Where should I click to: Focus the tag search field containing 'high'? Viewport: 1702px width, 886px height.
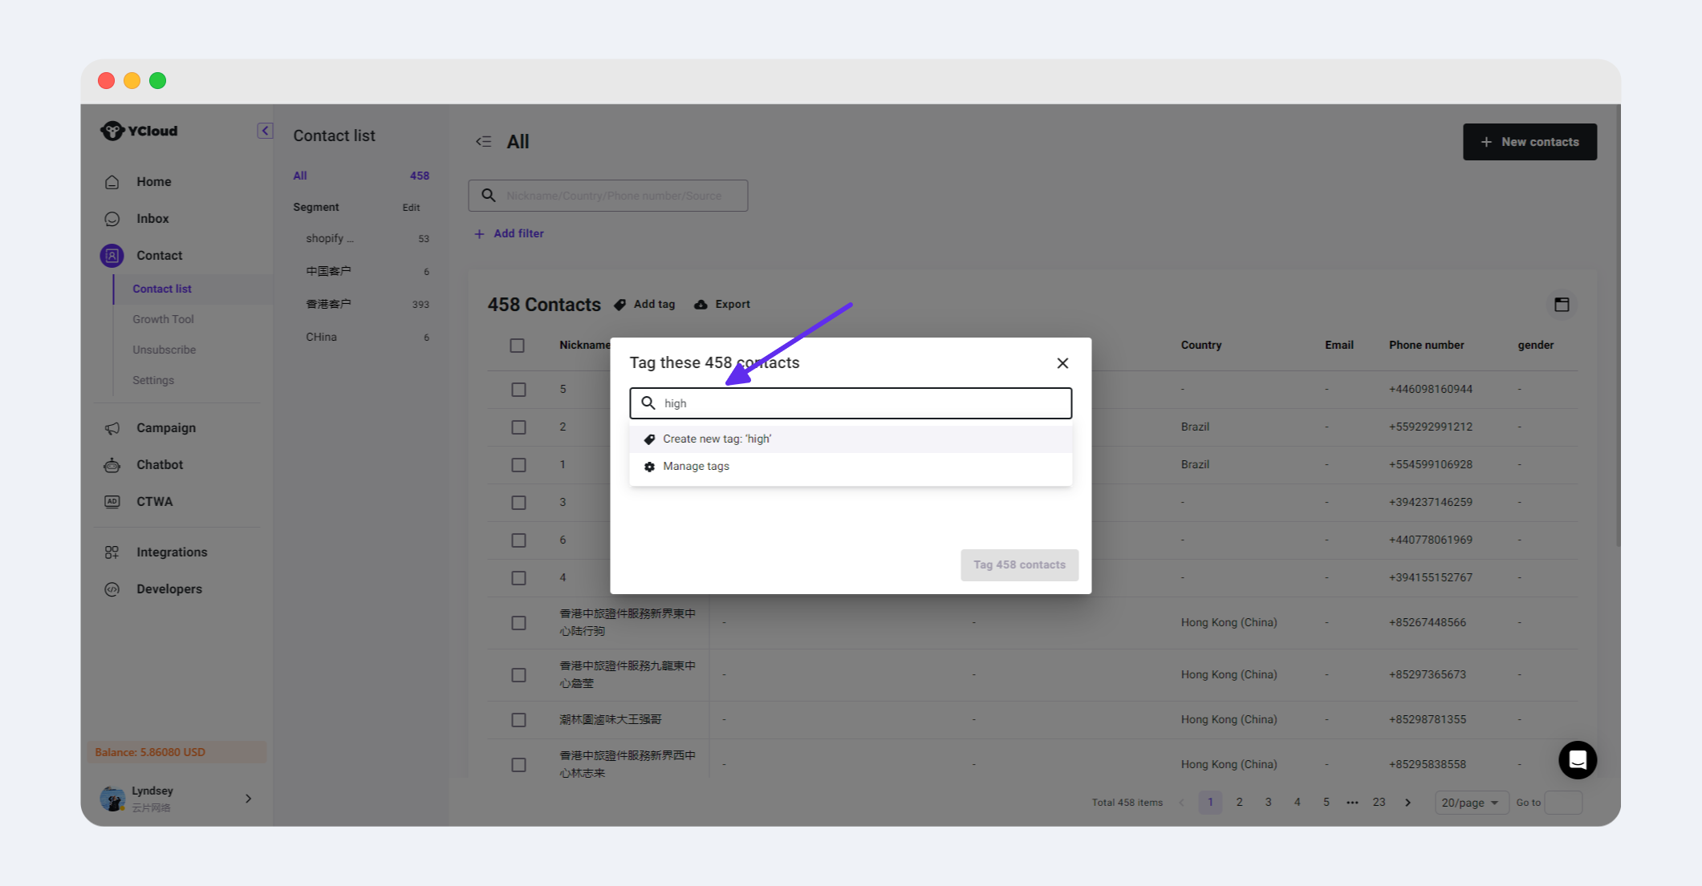(x=859, y=403)
